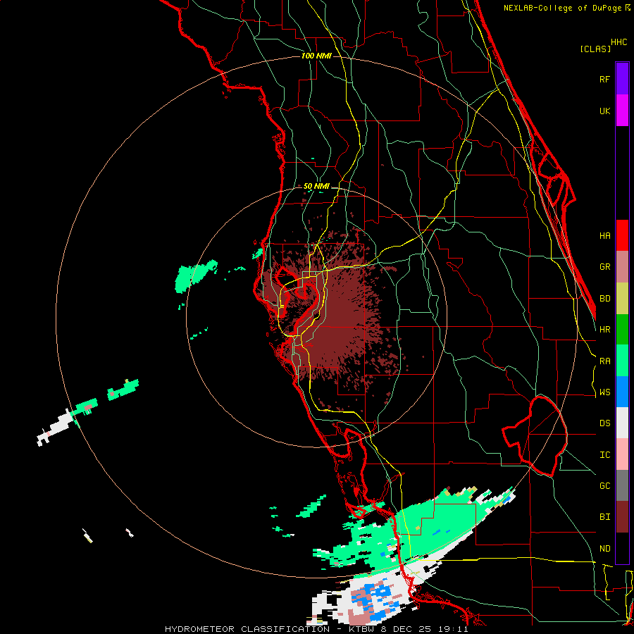Click the blue WS legend swatch
This screenshot has width=634, height=634.
pos(622,392)
